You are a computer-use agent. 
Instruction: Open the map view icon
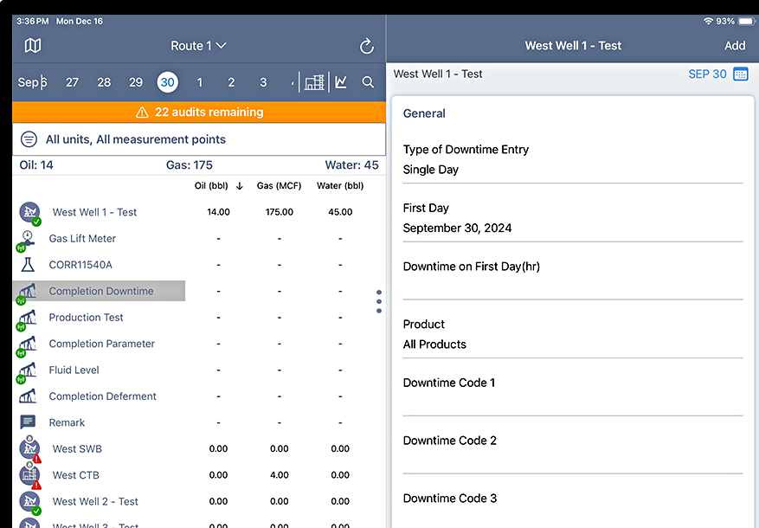(x=32, y=45)
